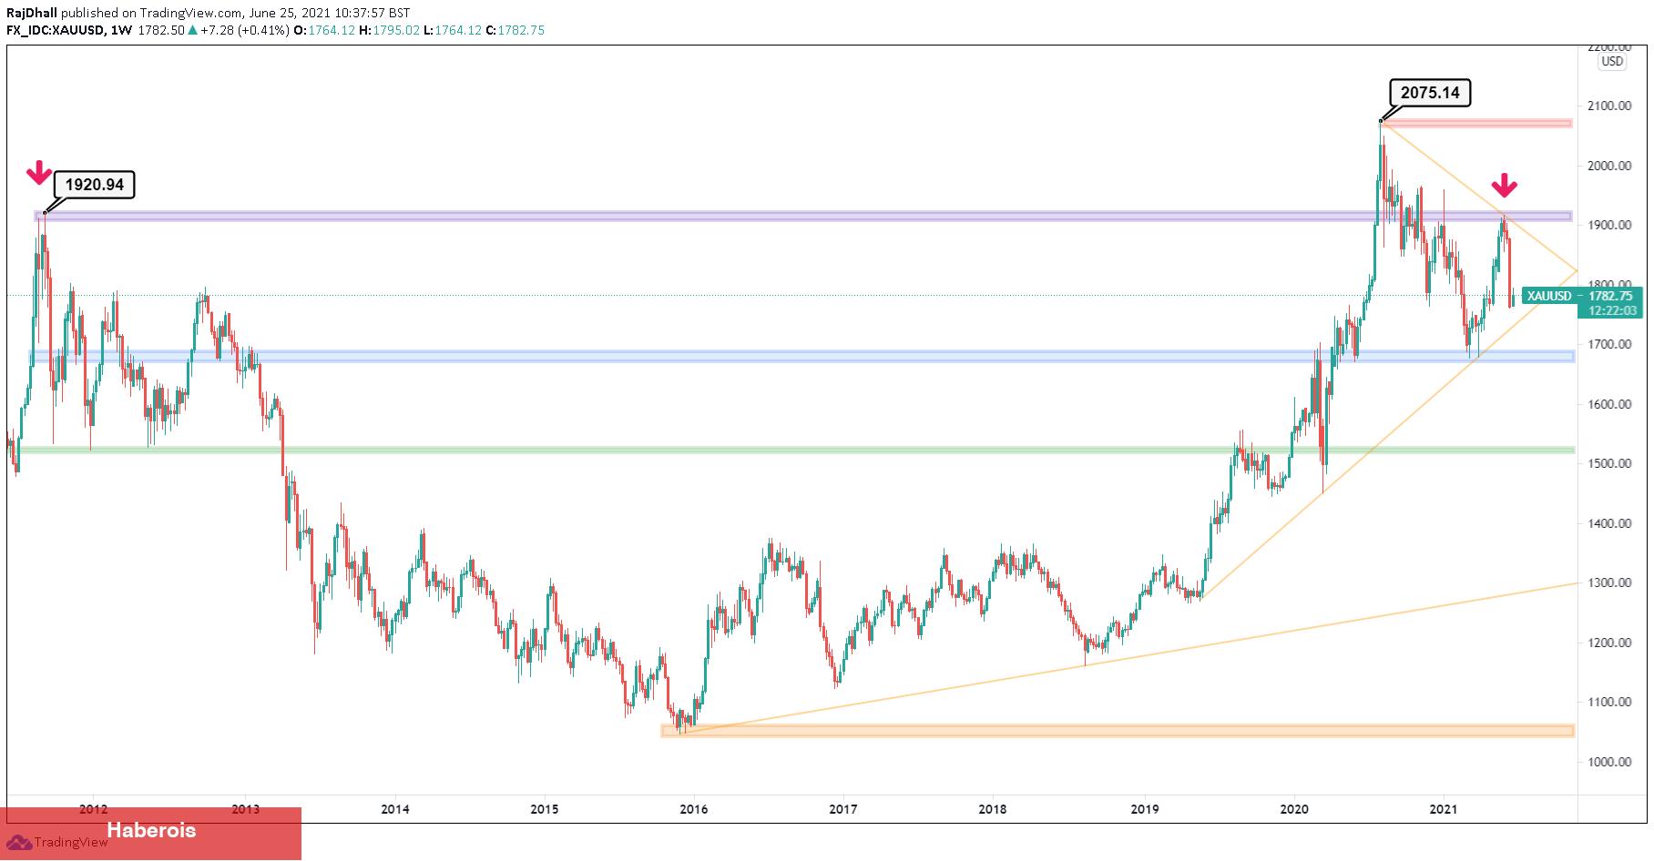Click the red down arrow above 1920.94

point(37,172)
